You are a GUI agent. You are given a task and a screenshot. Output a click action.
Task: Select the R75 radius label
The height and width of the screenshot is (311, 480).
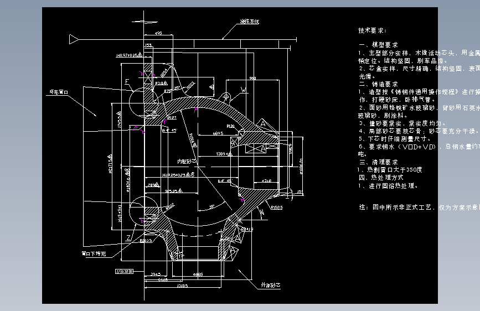tap(167, 91)
